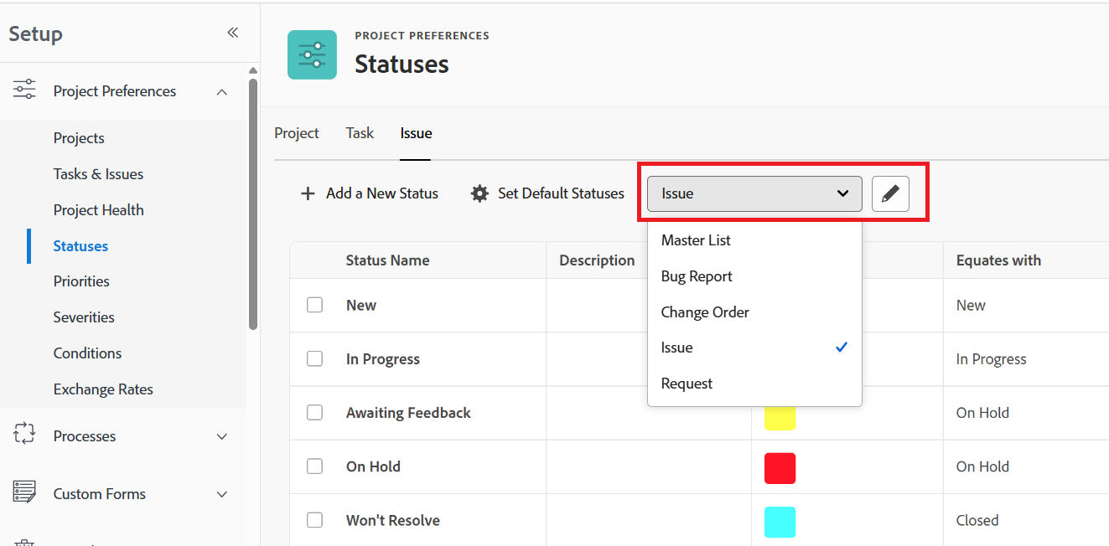Click the sidebar vertical scrollbar
This screenshot has height=546, width=1109.
(253, 201)
